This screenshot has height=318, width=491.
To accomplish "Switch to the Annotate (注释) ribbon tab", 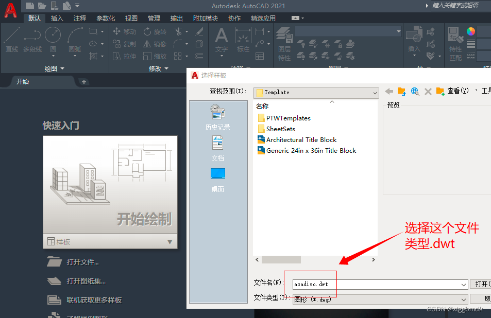I will point(80,18).
